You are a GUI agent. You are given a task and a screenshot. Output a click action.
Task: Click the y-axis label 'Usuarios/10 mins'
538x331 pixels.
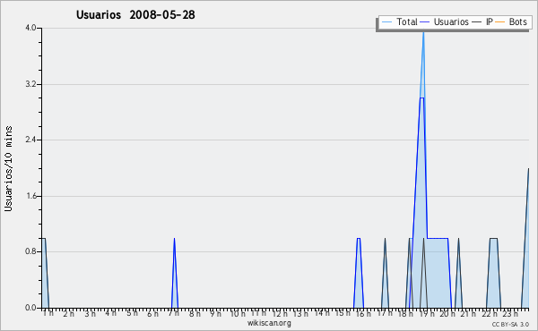tap(8, 168)
